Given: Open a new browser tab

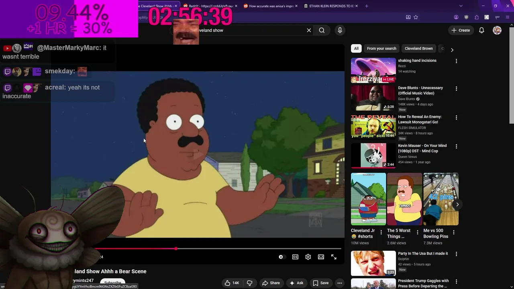Looking at the screenshot, I should (x=366, y=6).
